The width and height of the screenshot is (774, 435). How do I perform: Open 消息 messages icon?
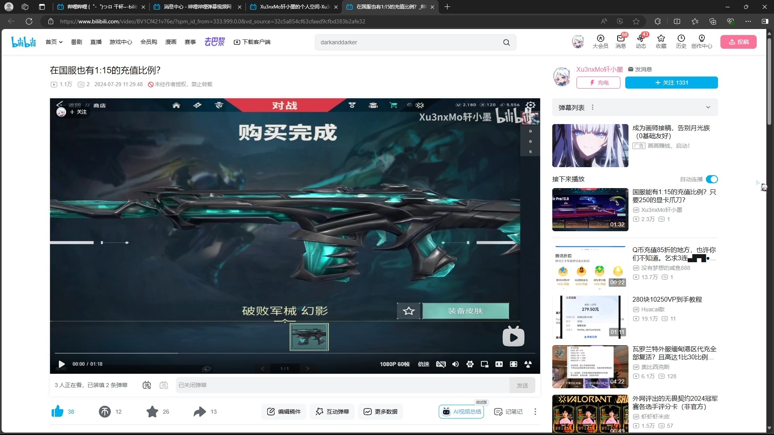[x=620, y=41]
